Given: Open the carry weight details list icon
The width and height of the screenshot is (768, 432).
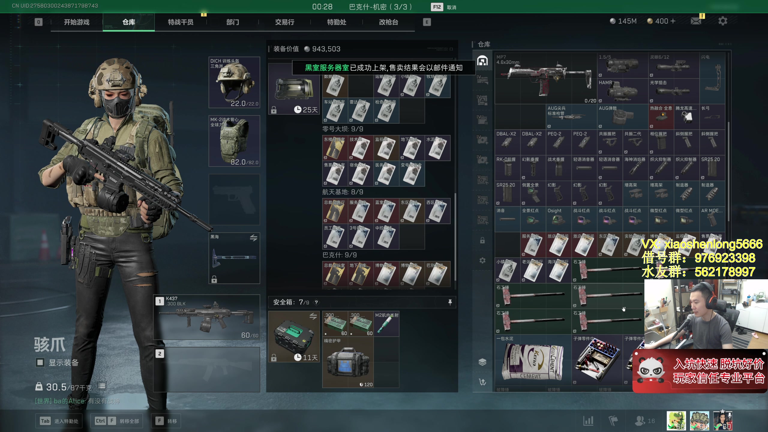Looking at the screenshot, I should click(x=102, y=386).
